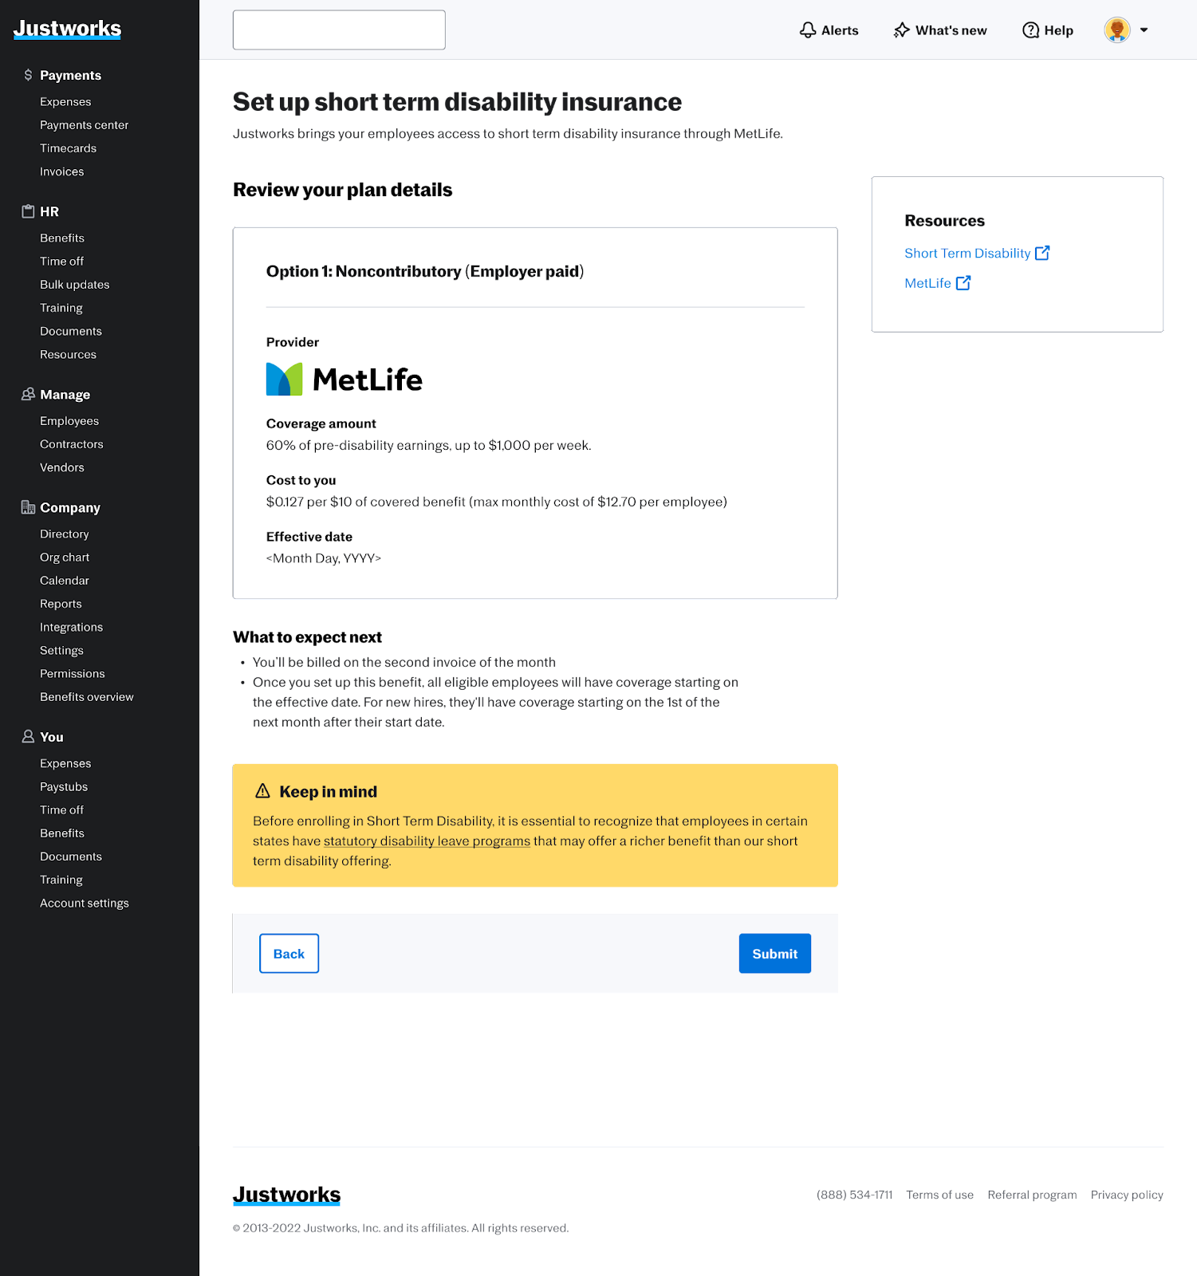Open Time off under You

[x=61, y=809]
